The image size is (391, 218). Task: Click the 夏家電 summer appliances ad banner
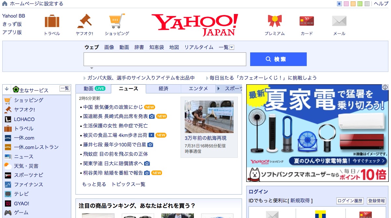(317, 133)
